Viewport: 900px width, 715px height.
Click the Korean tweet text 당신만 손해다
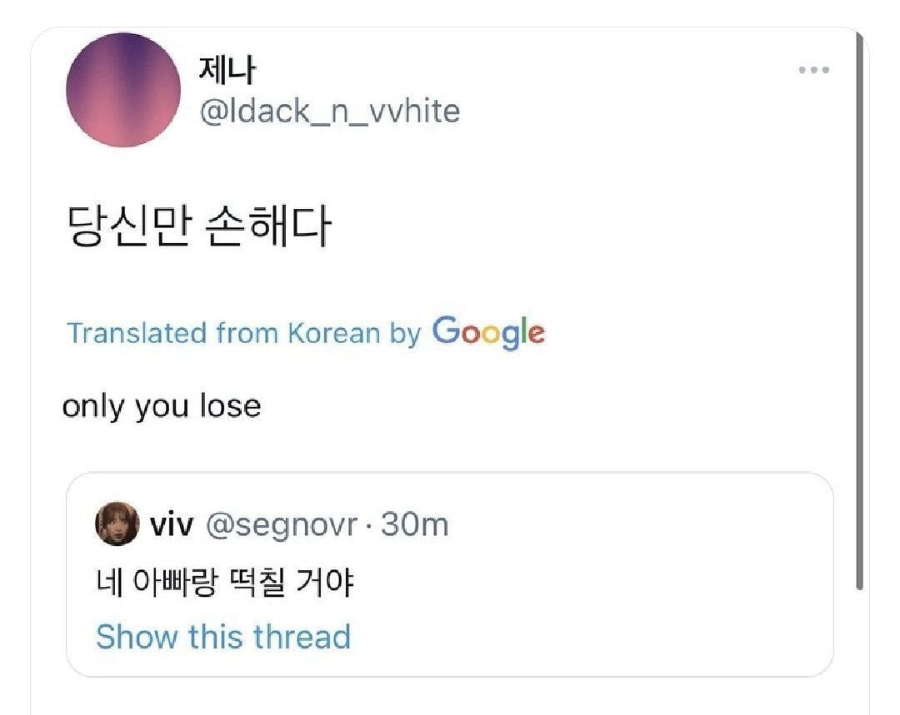(x=197, y=226)
